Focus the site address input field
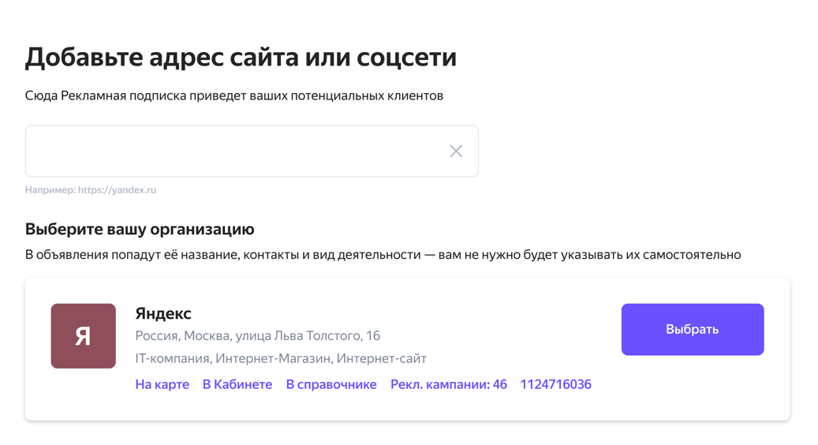This screenshot has height=445, width=818. pos(236,151)
